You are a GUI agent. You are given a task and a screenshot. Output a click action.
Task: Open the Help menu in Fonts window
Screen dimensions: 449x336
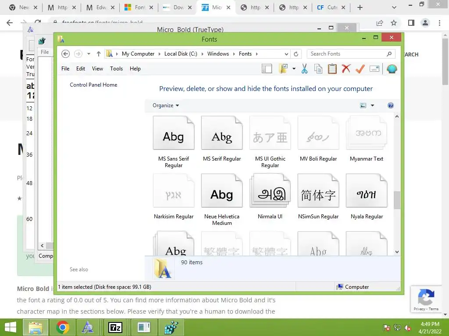pyautogui.click(x=135, y=69)
